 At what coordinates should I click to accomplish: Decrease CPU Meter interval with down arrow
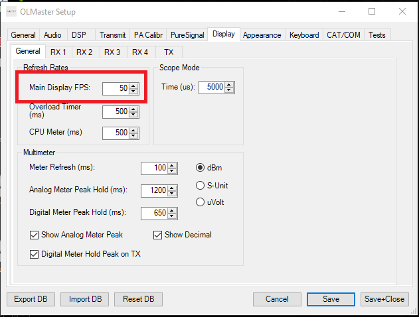[x=133, y=136]
